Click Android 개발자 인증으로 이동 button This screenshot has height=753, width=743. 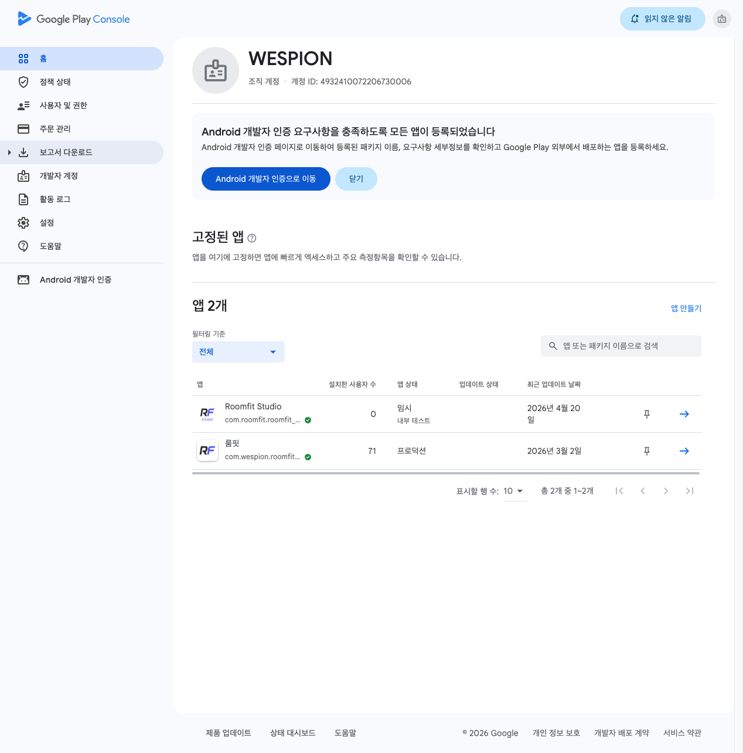(265, 179)
